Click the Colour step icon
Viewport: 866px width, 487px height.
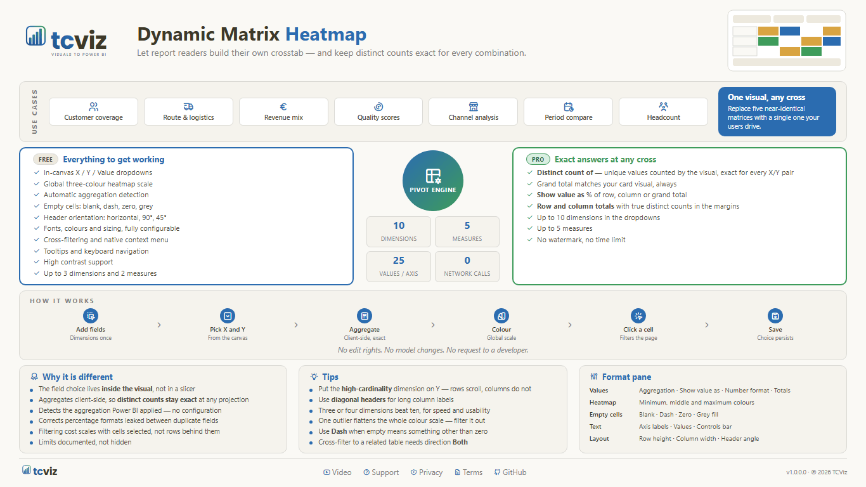click(501, 316)
